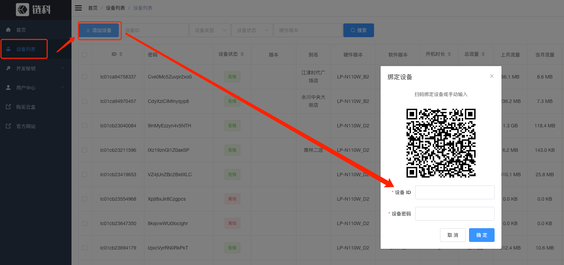Click the QR code image in dialog
564x265 pixels.
441,143
